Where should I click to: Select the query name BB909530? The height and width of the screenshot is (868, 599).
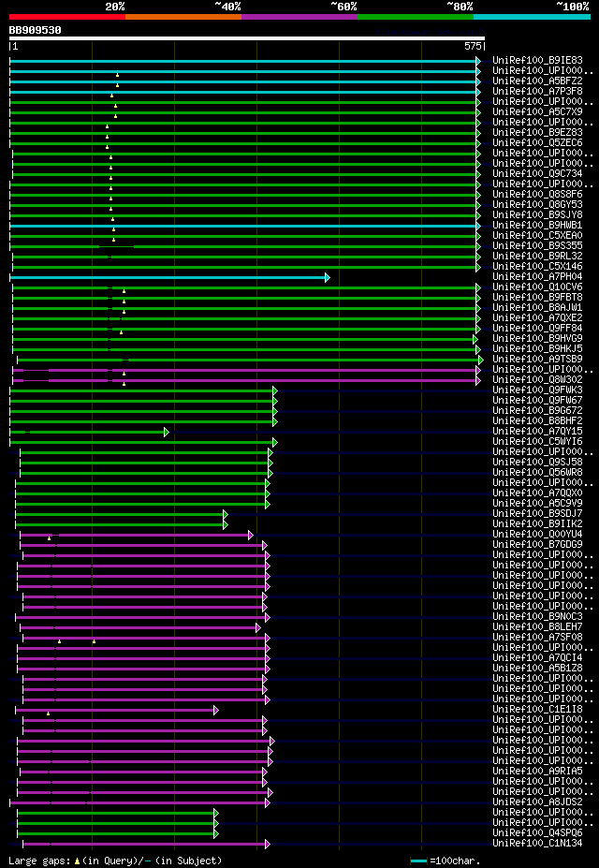click(x=35, y=30)
